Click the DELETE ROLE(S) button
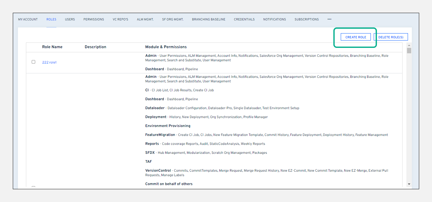432x202 pixels. click(x=391, y=37)
